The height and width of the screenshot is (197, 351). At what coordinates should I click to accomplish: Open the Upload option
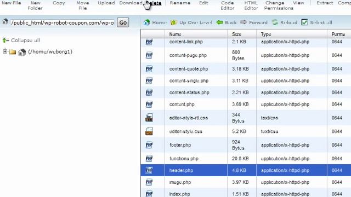106,3
